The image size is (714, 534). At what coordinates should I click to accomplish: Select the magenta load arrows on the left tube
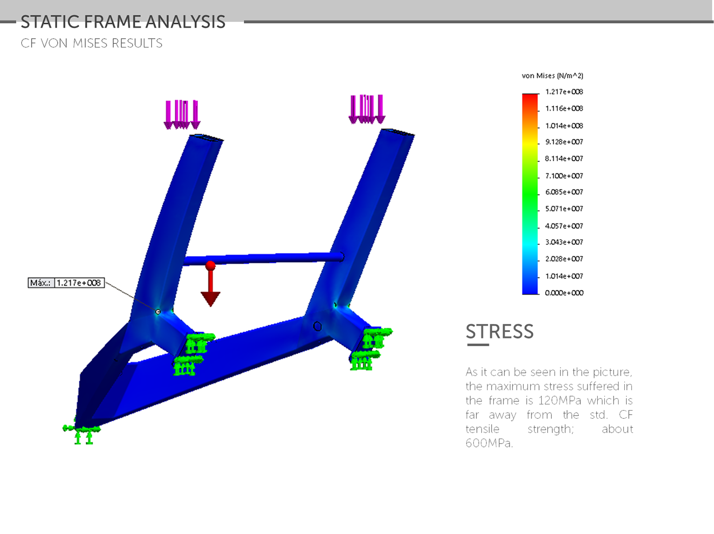[x=182, y=114]
